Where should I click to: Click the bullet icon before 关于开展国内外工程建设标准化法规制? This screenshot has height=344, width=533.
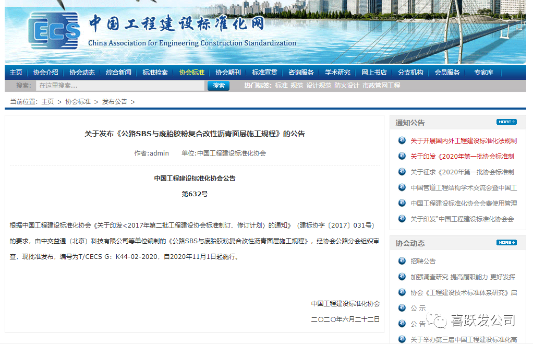[x=402, y=140]
